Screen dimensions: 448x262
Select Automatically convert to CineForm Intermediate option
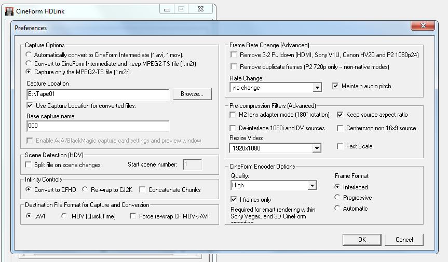click(28, 54)
